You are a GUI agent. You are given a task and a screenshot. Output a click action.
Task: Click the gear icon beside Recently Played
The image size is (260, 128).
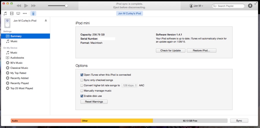[x=8, y=83]
